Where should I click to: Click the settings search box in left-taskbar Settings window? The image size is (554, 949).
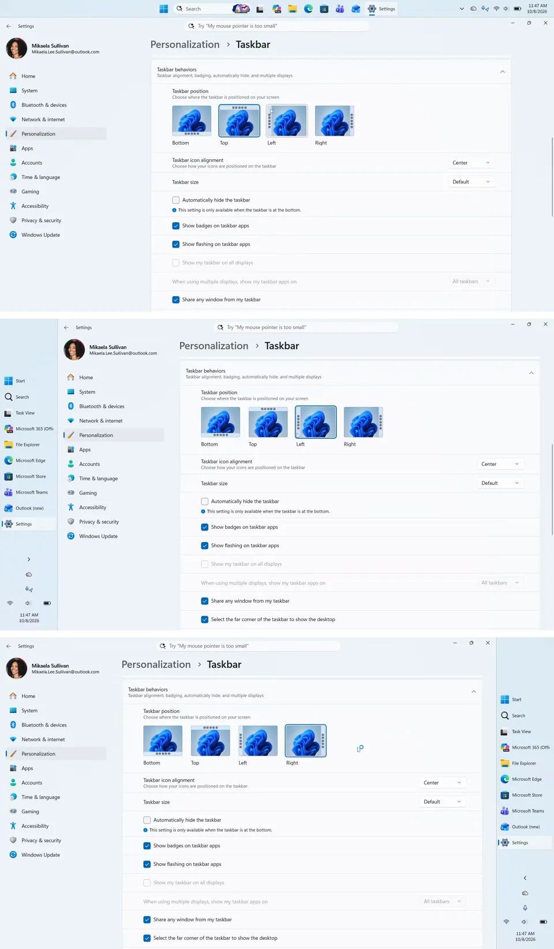[x=306, y=327]
